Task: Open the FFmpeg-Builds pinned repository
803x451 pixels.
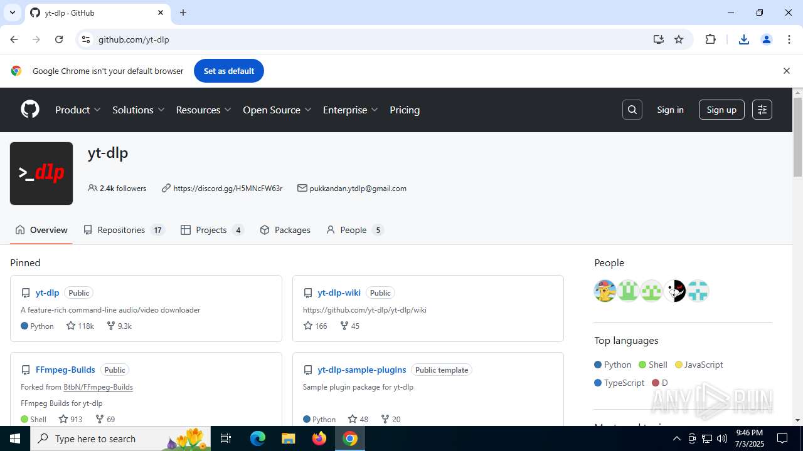Action: (65, 370)
